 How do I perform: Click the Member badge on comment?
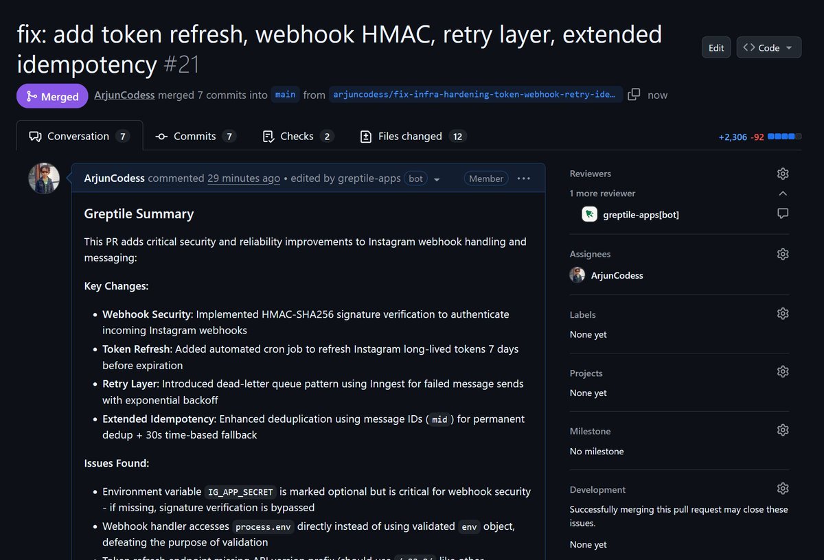(486, 178)
